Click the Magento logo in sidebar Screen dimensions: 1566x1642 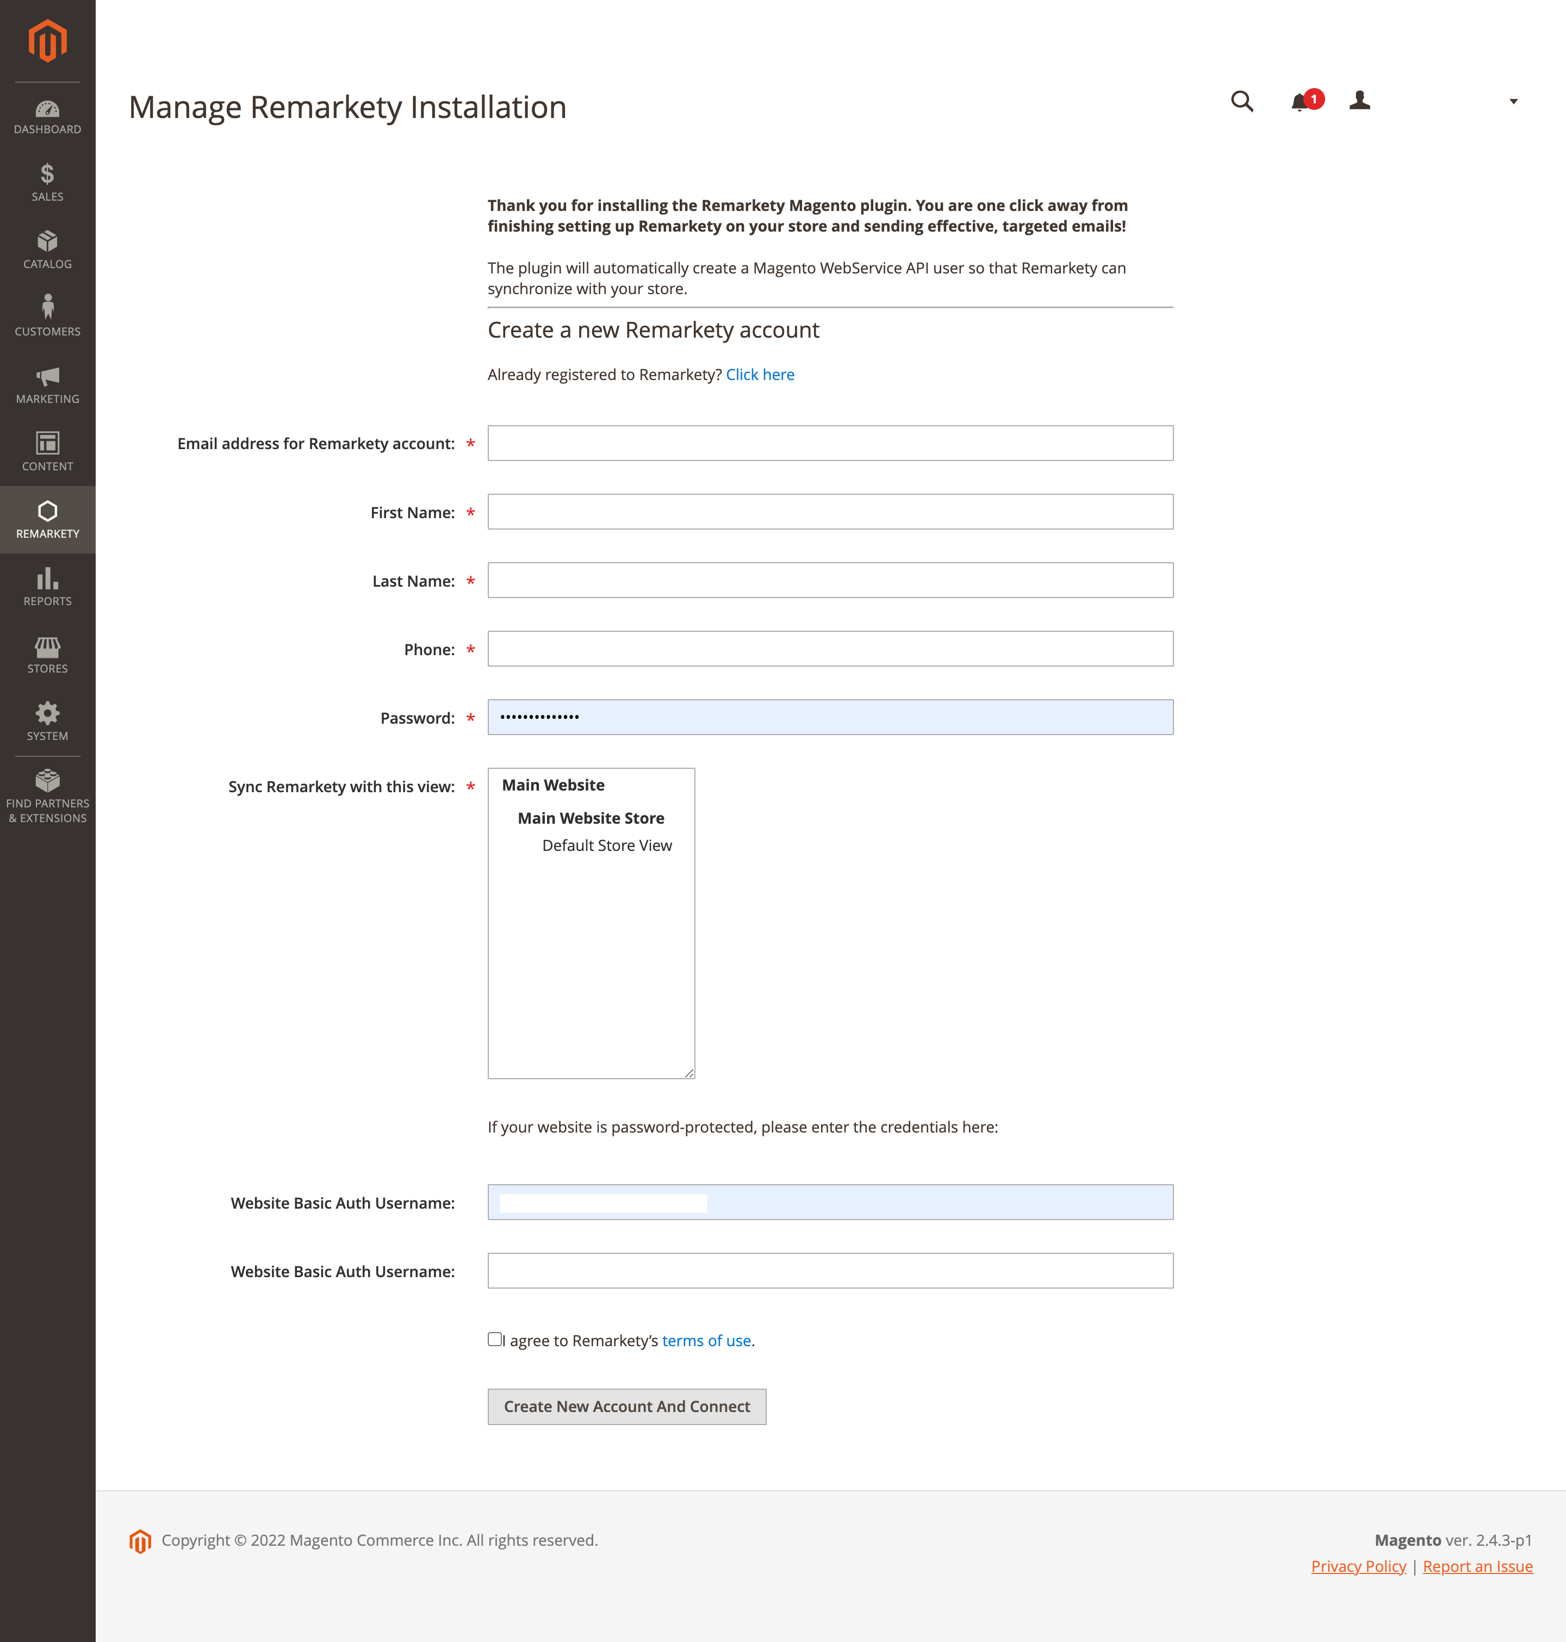[x=48, y=40]
